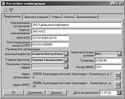Switch to the Предприятие tab
Image resolution: width=125 pixels, height=99 pixels.
tap(12, 16)
